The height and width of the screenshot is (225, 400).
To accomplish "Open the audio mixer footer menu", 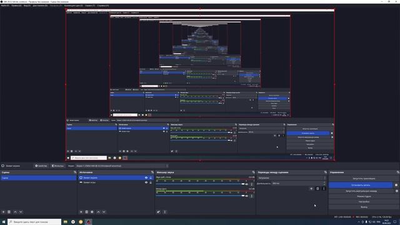I will (164, 212).
